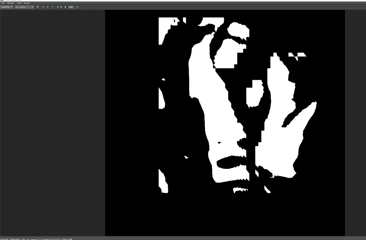The height and width of the screenshot is (240, 366).
Task: Click the refresh render icon
Action: 48,7
